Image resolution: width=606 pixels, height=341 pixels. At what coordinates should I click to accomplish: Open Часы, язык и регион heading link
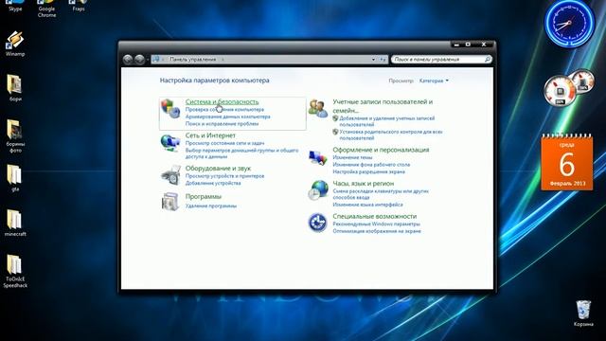tap(364, 184)
